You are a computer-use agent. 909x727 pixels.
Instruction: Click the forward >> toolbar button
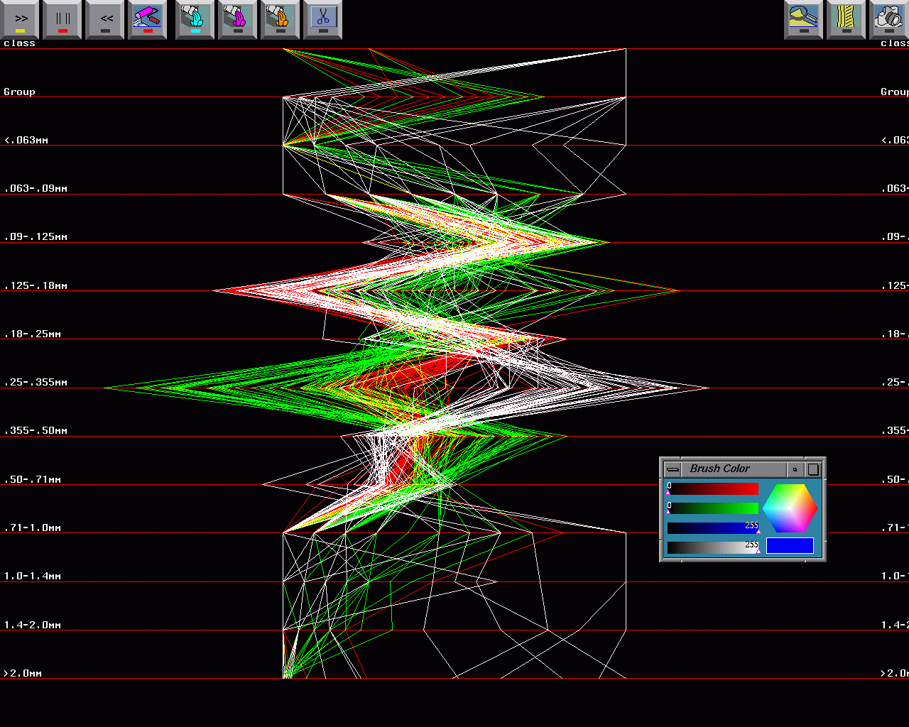pyautogui.click(x=21, y=19)
